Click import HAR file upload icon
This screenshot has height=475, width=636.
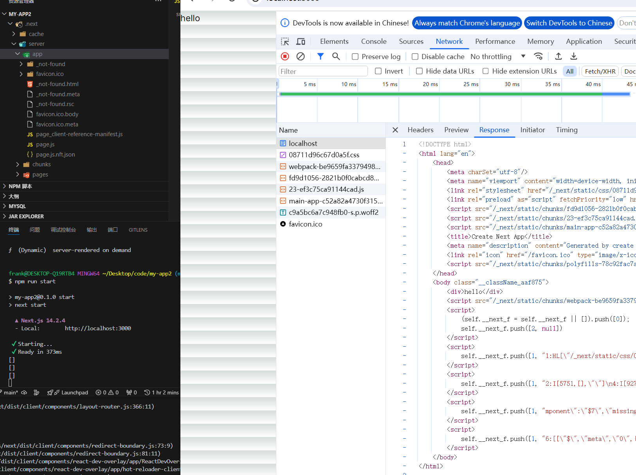click(559, 56)
